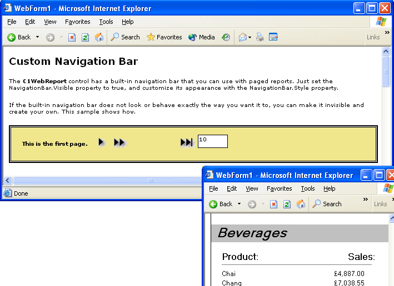Image resolution: width=394 pixels, height=286 pixels.
Task: Click Home icon in lower Beverages window
Action: click(x=301, y=204)
